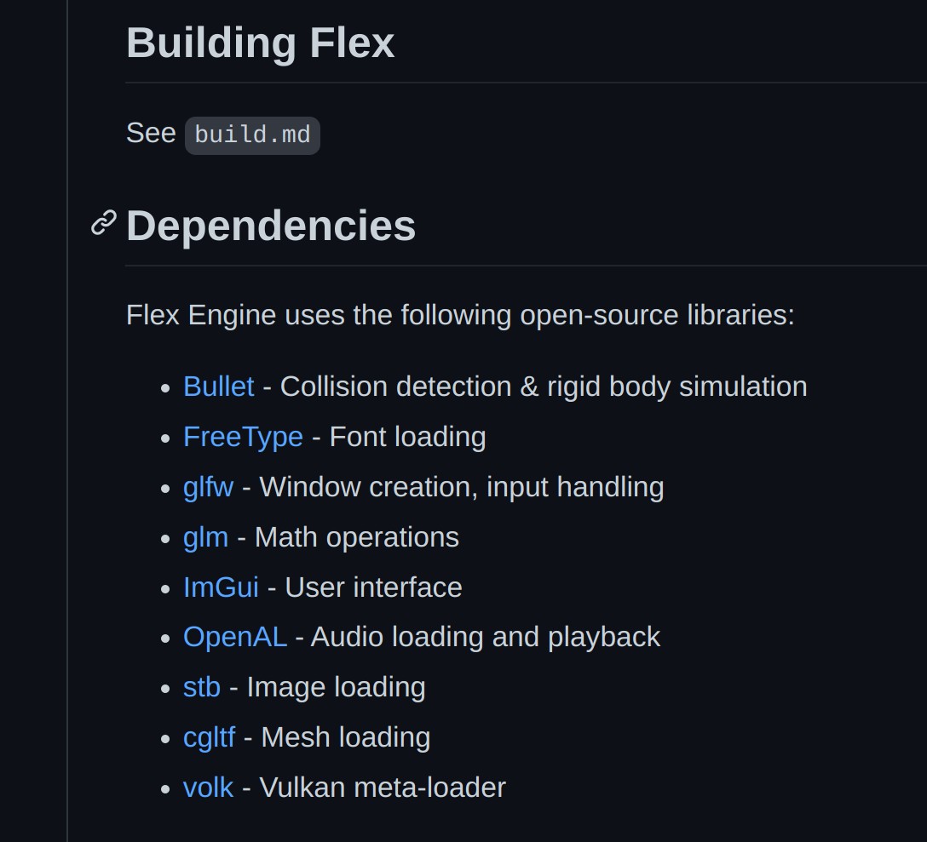Screen dimensions: 927x842
Task: Click the 'Font loading' description text
Action: point(408,438)
